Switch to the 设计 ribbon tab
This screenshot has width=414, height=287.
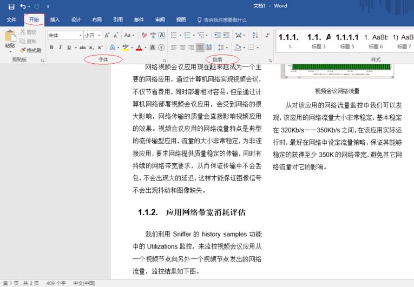pos(76,19)
